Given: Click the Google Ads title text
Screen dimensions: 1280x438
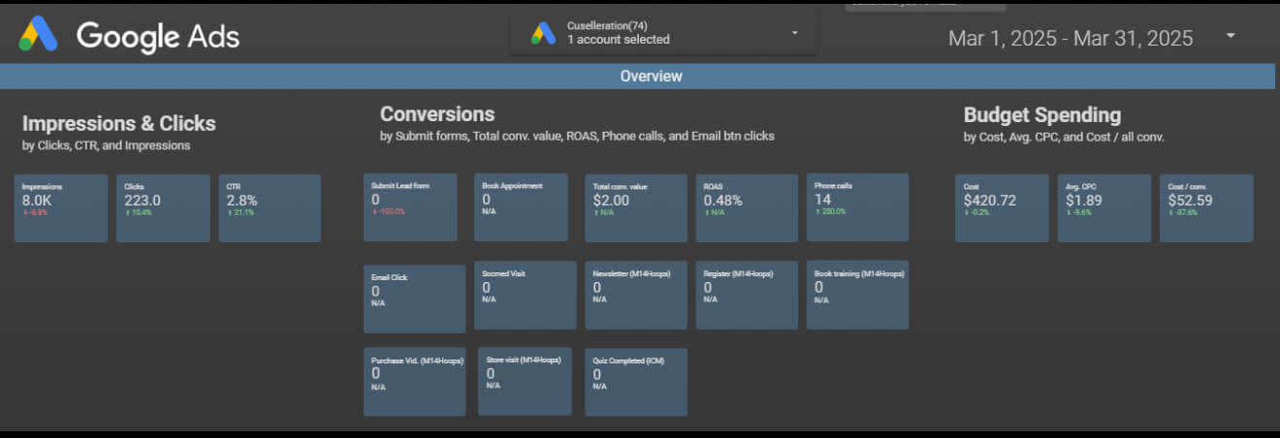Looking at the screenshot, I should [x=158, y=36].
